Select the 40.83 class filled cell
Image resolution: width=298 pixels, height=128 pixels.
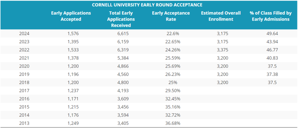point(272,58)
